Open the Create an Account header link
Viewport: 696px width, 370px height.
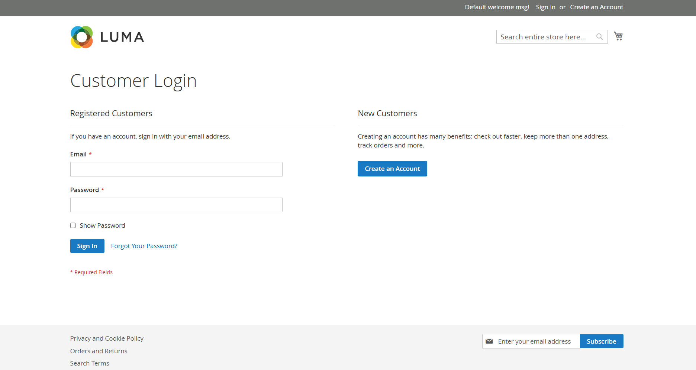(x=597, y=7)
